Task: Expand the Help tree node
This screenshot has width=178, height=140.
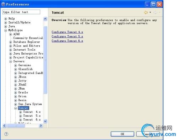Action: tap(5, 19)
